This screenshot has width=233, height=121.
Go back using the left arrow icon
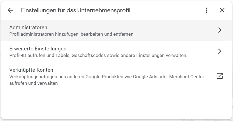[x=10, y=10]
